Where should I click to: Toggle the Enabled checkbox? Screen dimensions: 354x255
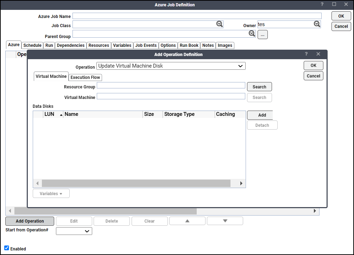[7, 248]
